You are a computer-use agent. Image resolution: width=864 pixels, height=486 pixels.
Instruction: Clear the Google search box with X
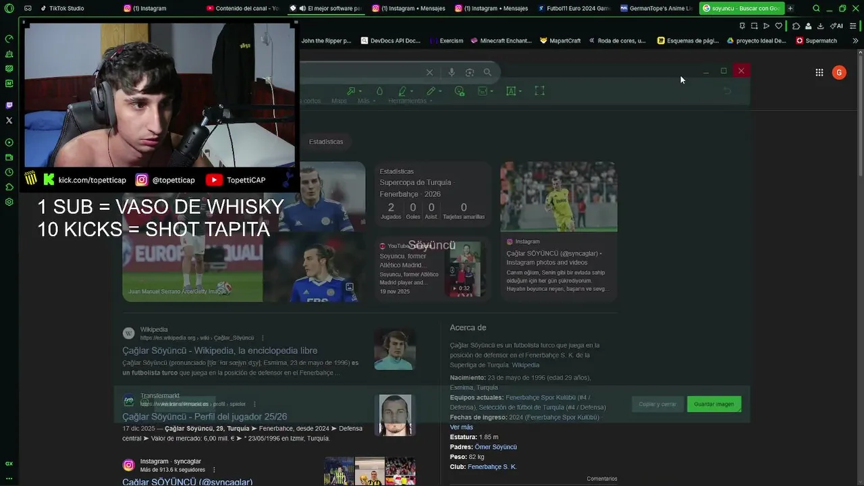(x=429, y=72)
